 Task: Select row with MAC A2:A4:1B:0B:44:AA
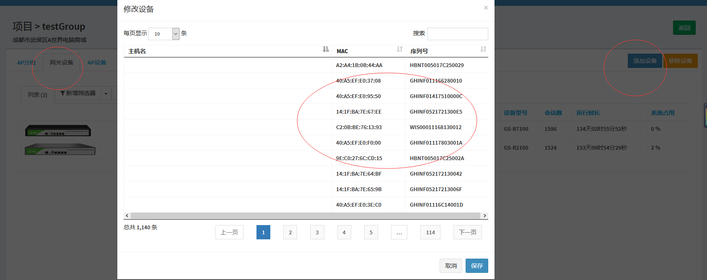[x=359, y=65]
